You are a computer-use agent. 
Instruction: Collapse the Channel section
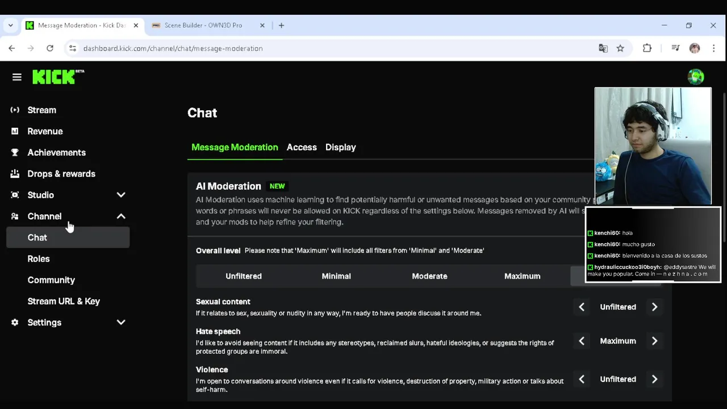[121, 216]
